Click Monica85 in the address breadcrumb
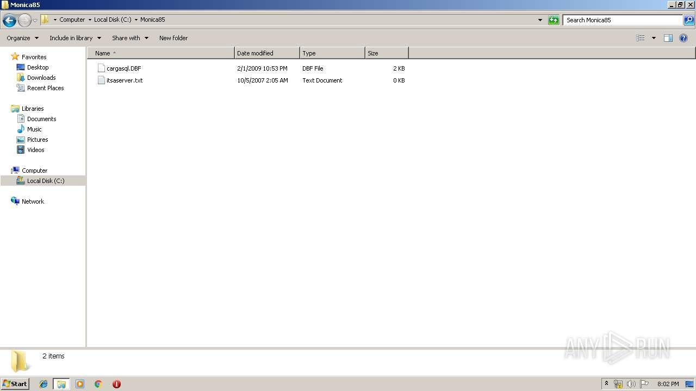 pyautogui.click(x=153, y=20)
